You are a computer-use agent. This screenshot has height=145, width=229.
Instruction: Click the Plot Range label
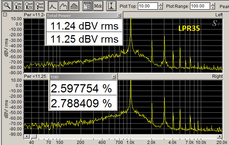178,6
